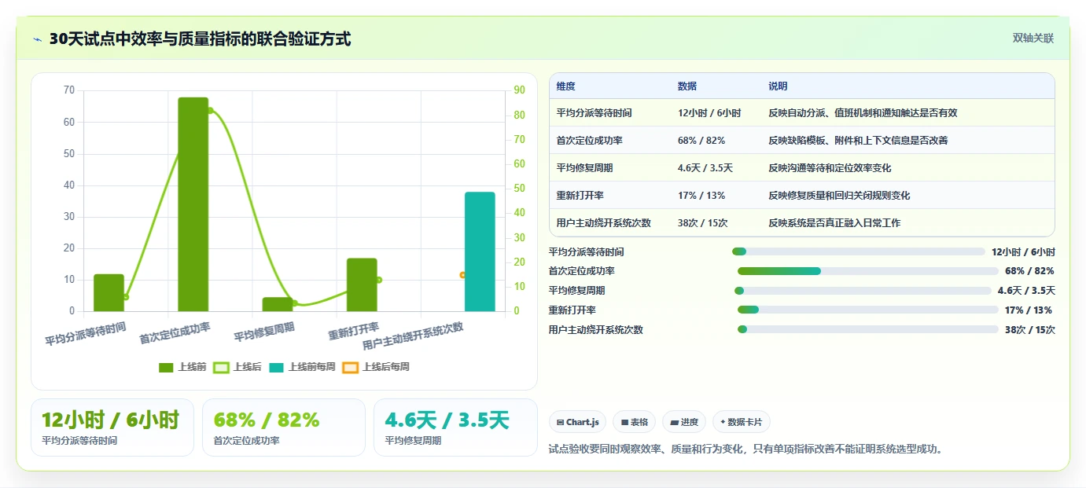Toggle the 上线后 legend item
This screenshot has width=1086, height=488.
click(237, 367)
